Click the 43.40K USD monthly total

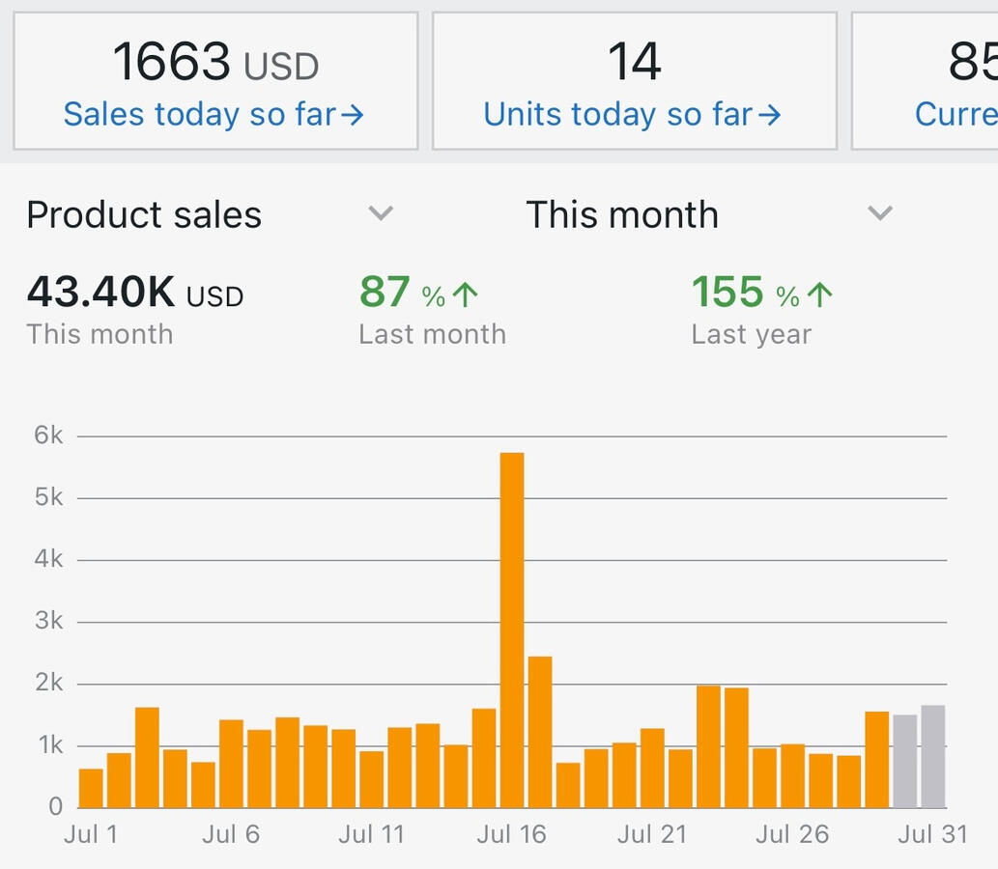pyautogui.click(x=134, y=293)
